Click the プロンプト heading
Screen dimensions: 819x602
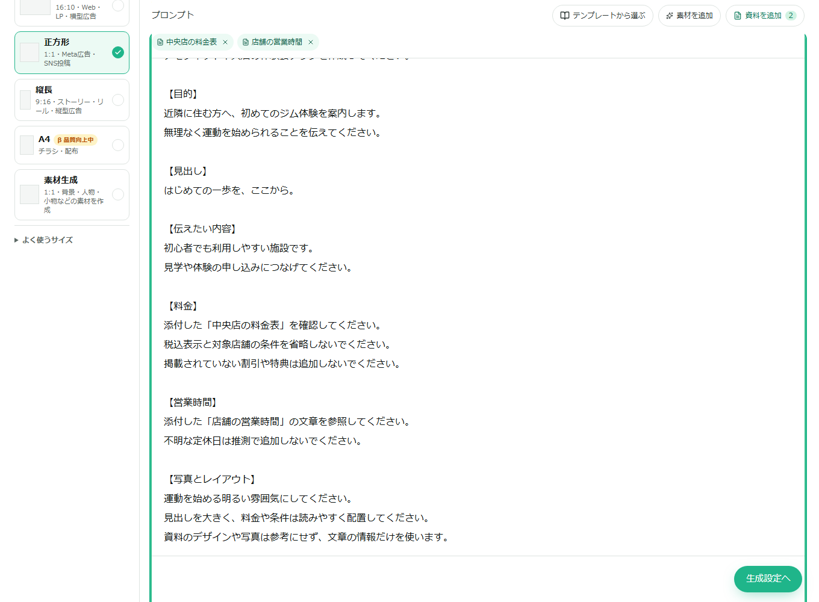coord(173,15)
